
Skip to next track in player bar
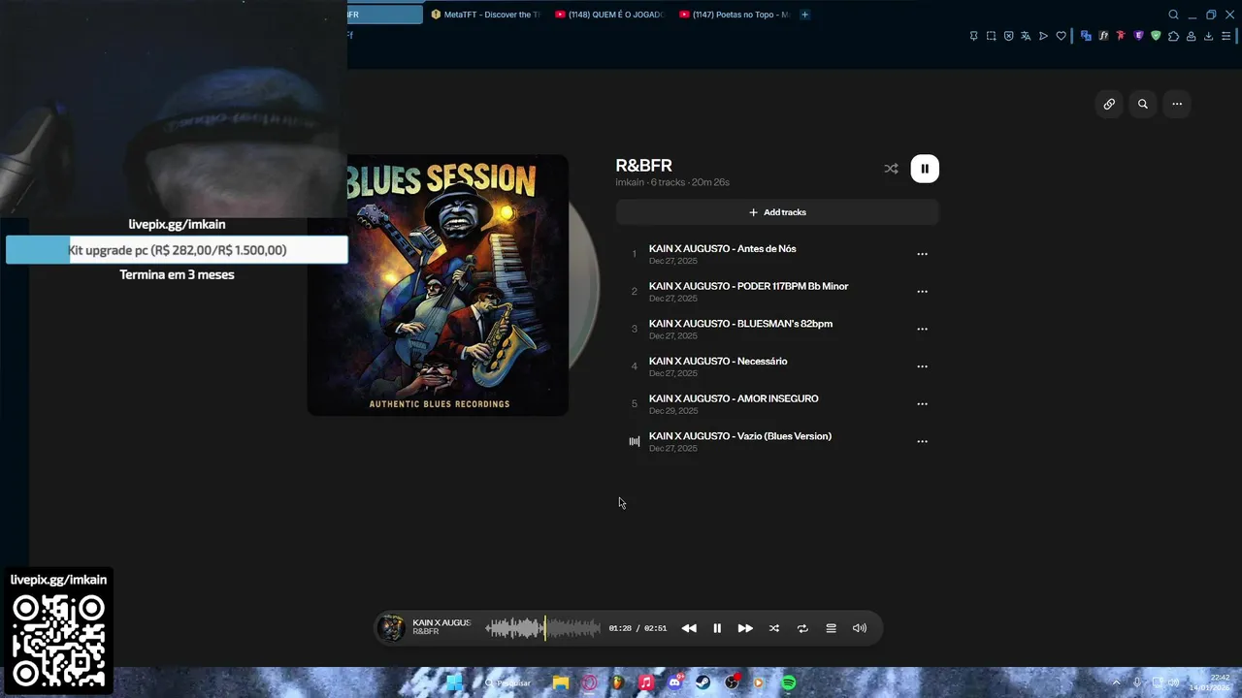(745, 628)
